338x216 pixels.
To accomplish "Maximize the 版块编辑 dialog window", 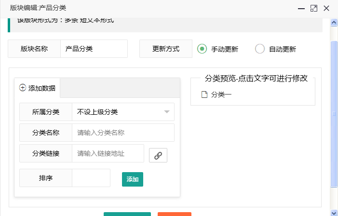I will point(314,8).
